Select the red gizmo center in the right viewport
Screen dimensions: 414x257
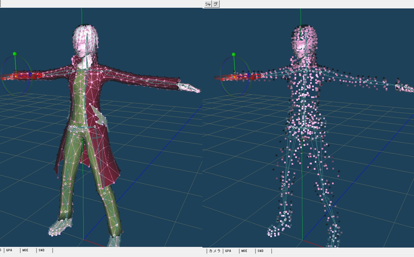pos(234,77)
